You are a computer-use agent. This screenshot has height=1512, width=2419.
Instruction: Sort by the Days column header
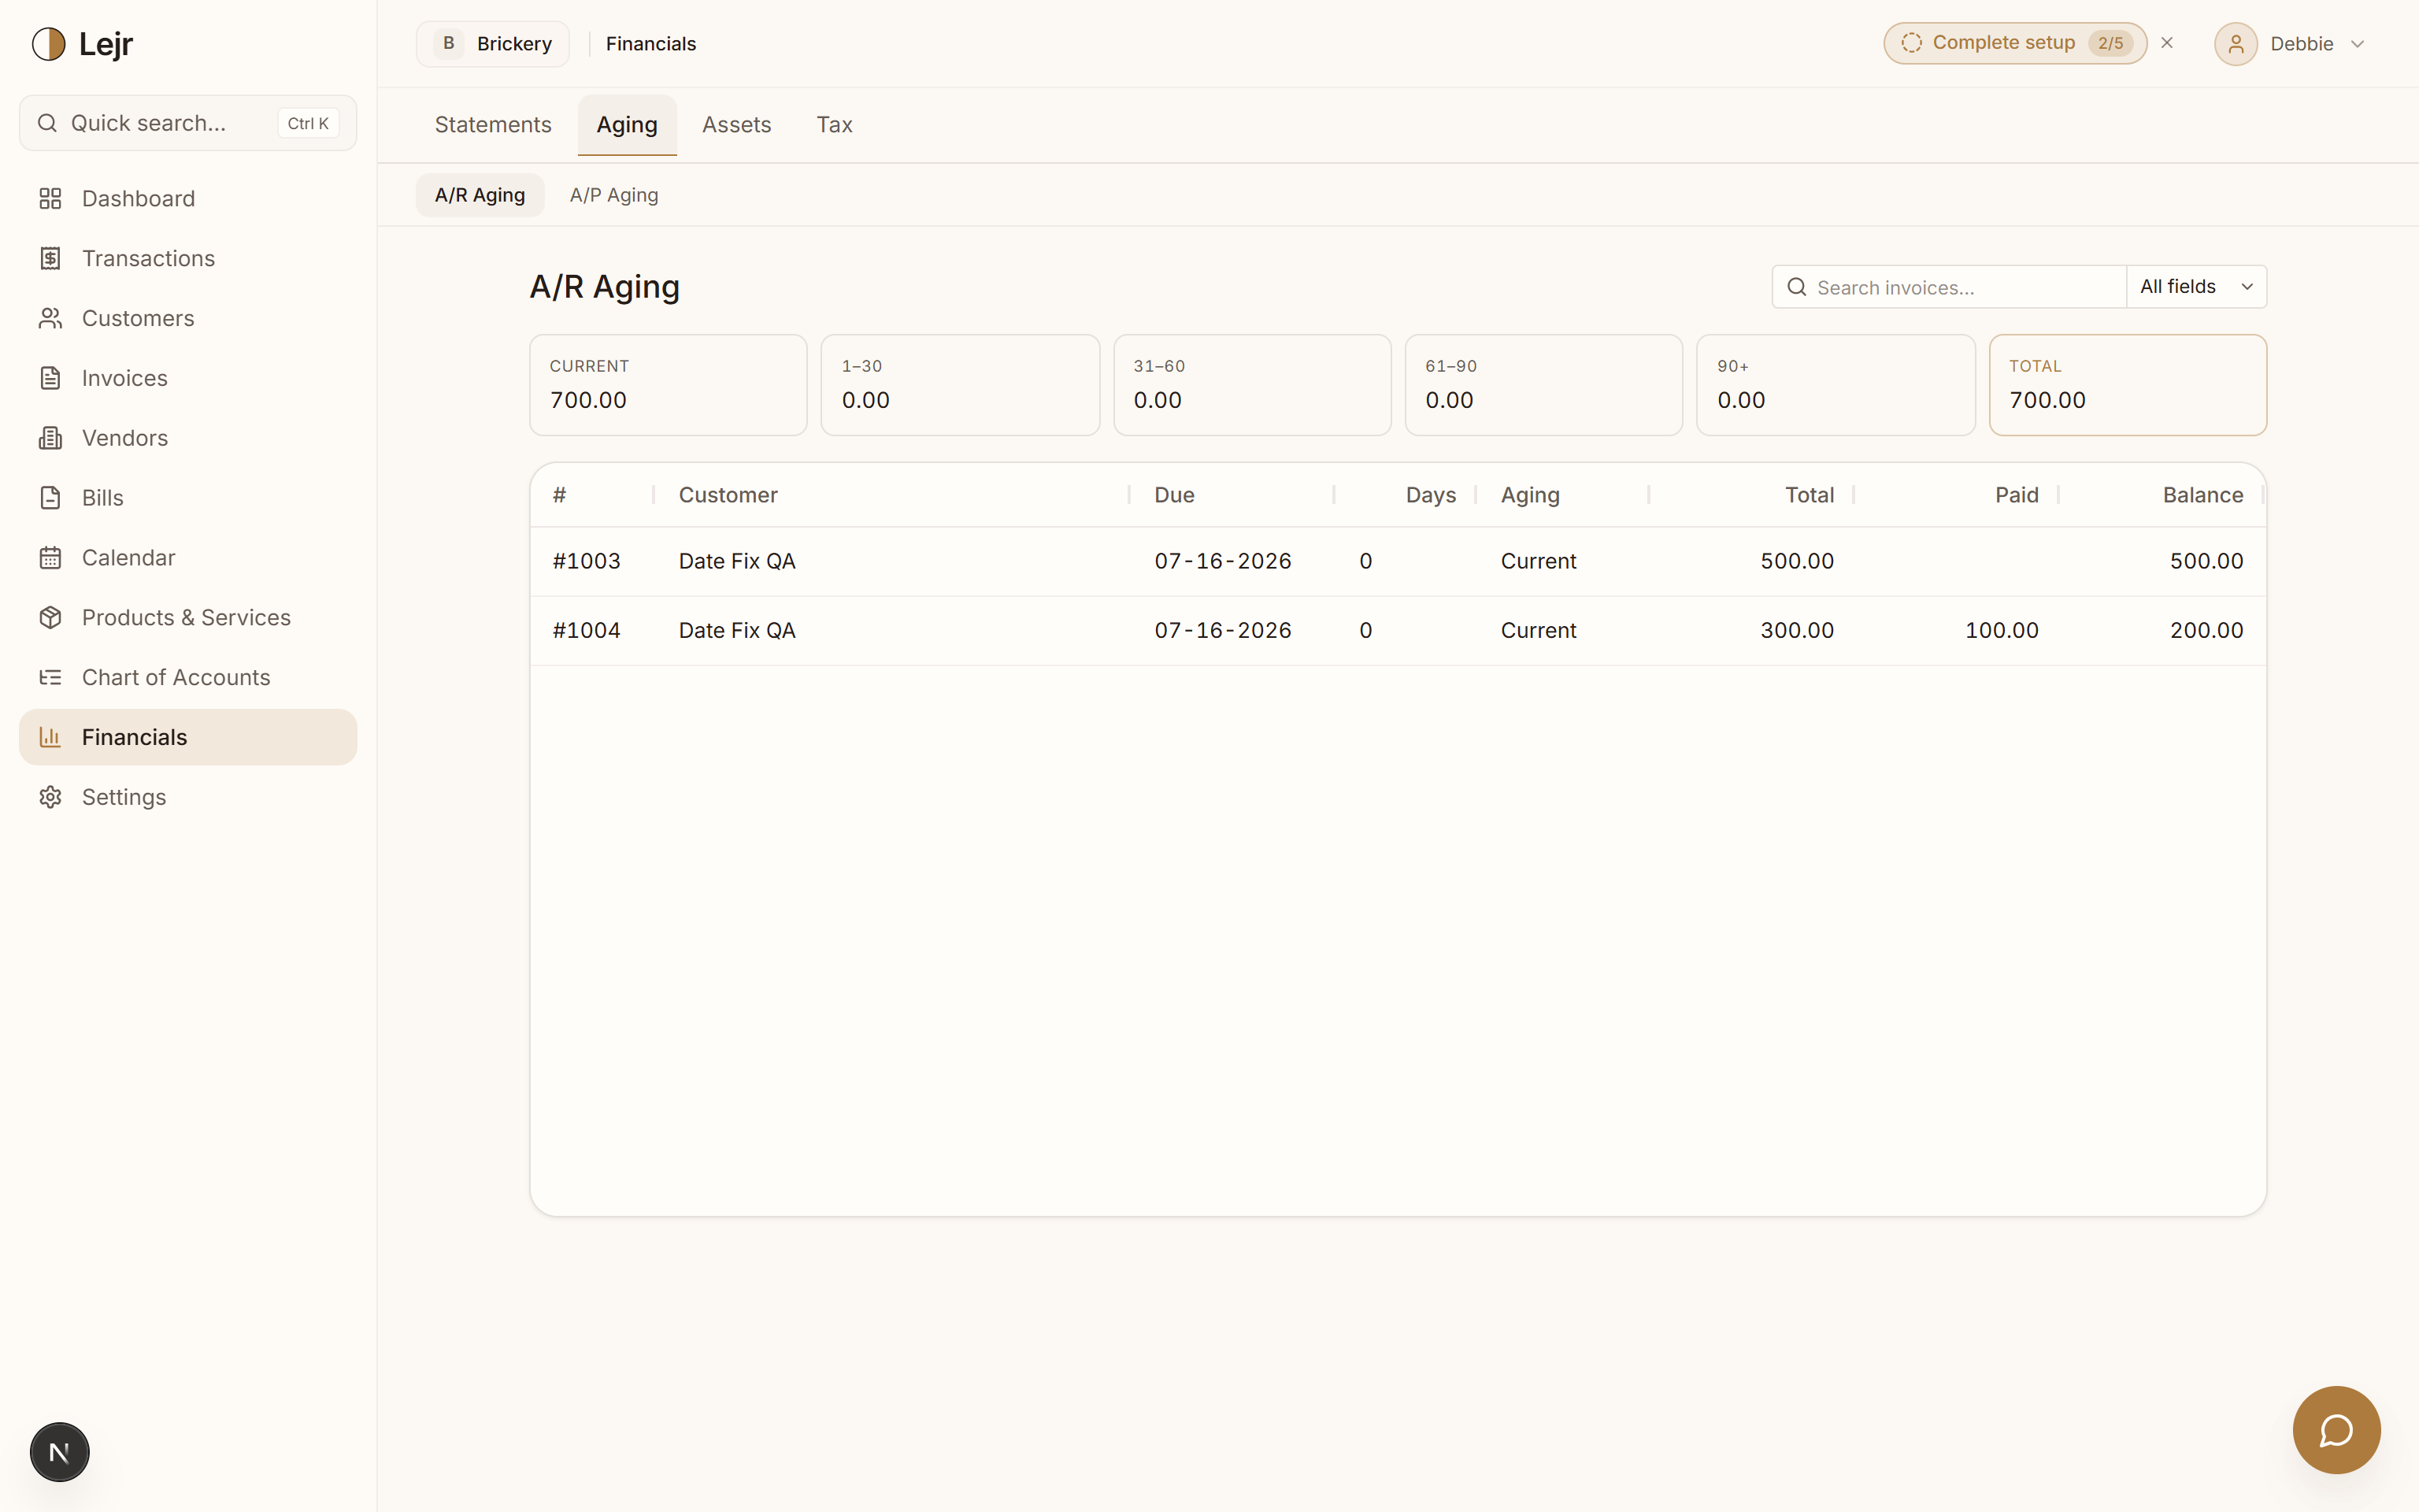coord(1431,495)
